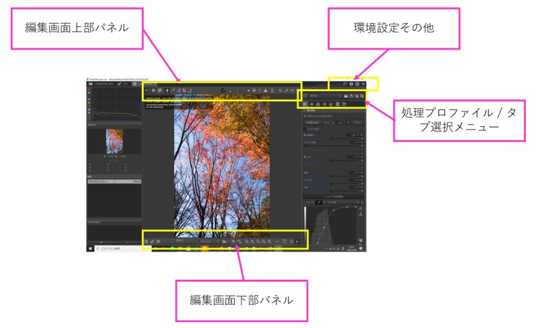The image size is (538, 328).
Task: Switch to the Color tool tab
Action: (318, 104)
